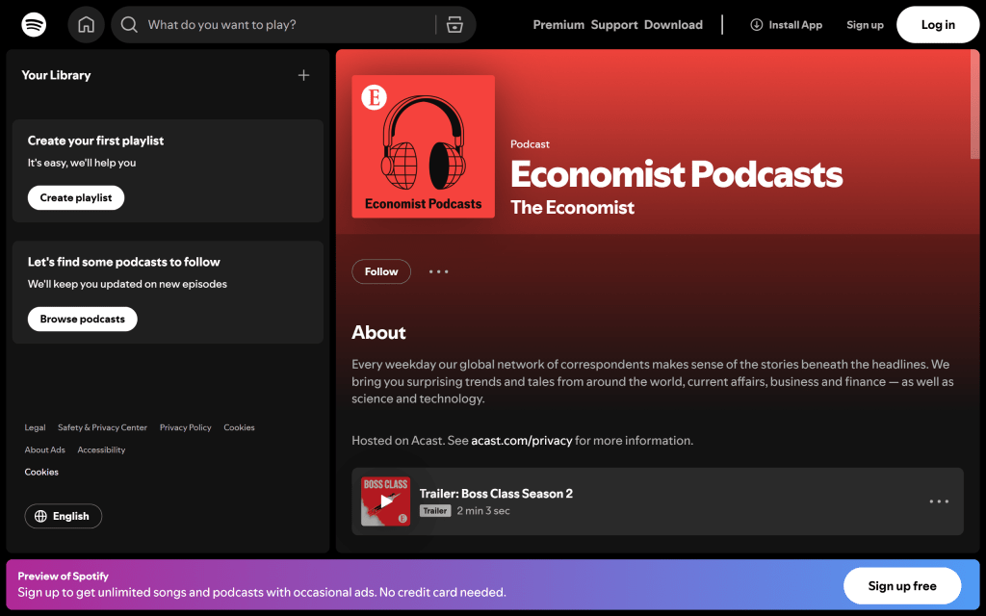The width and height of the screenshot is (986, 616).
Task: Click the main page vertical scrollbar
Action: [974, 106]
